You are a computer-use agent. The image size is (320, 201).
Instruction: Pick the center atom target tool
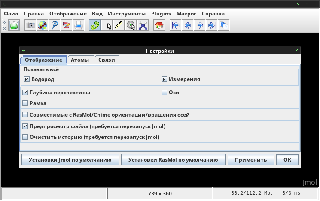pos(131,25)
